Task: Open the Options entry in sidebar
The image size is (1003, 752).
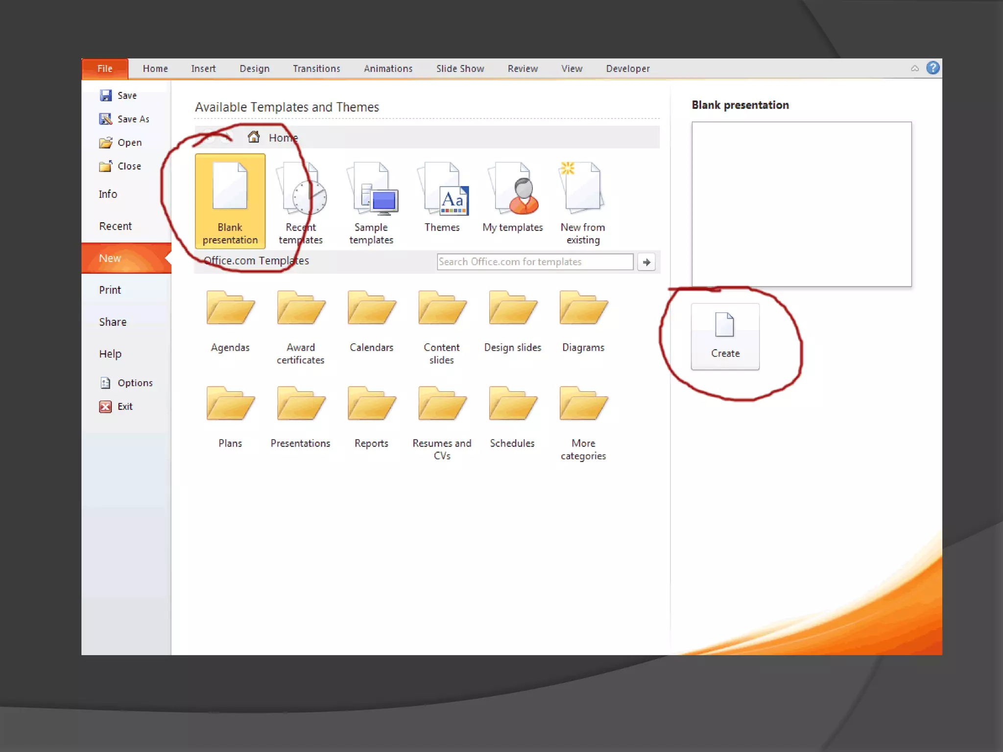Action: [x=135, y=383]
